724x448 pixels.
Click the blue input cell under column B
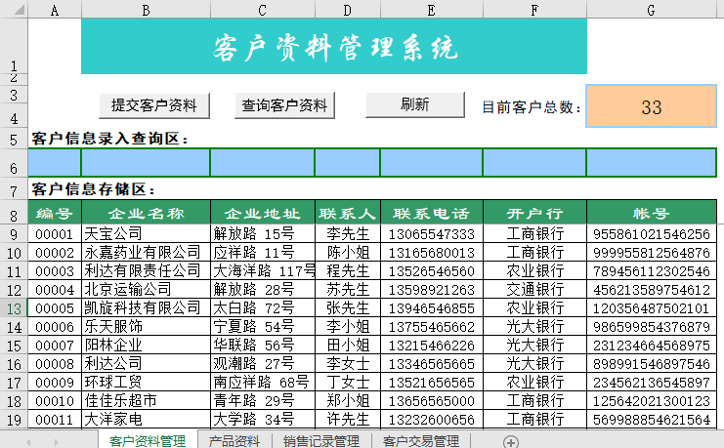point(146,162)
